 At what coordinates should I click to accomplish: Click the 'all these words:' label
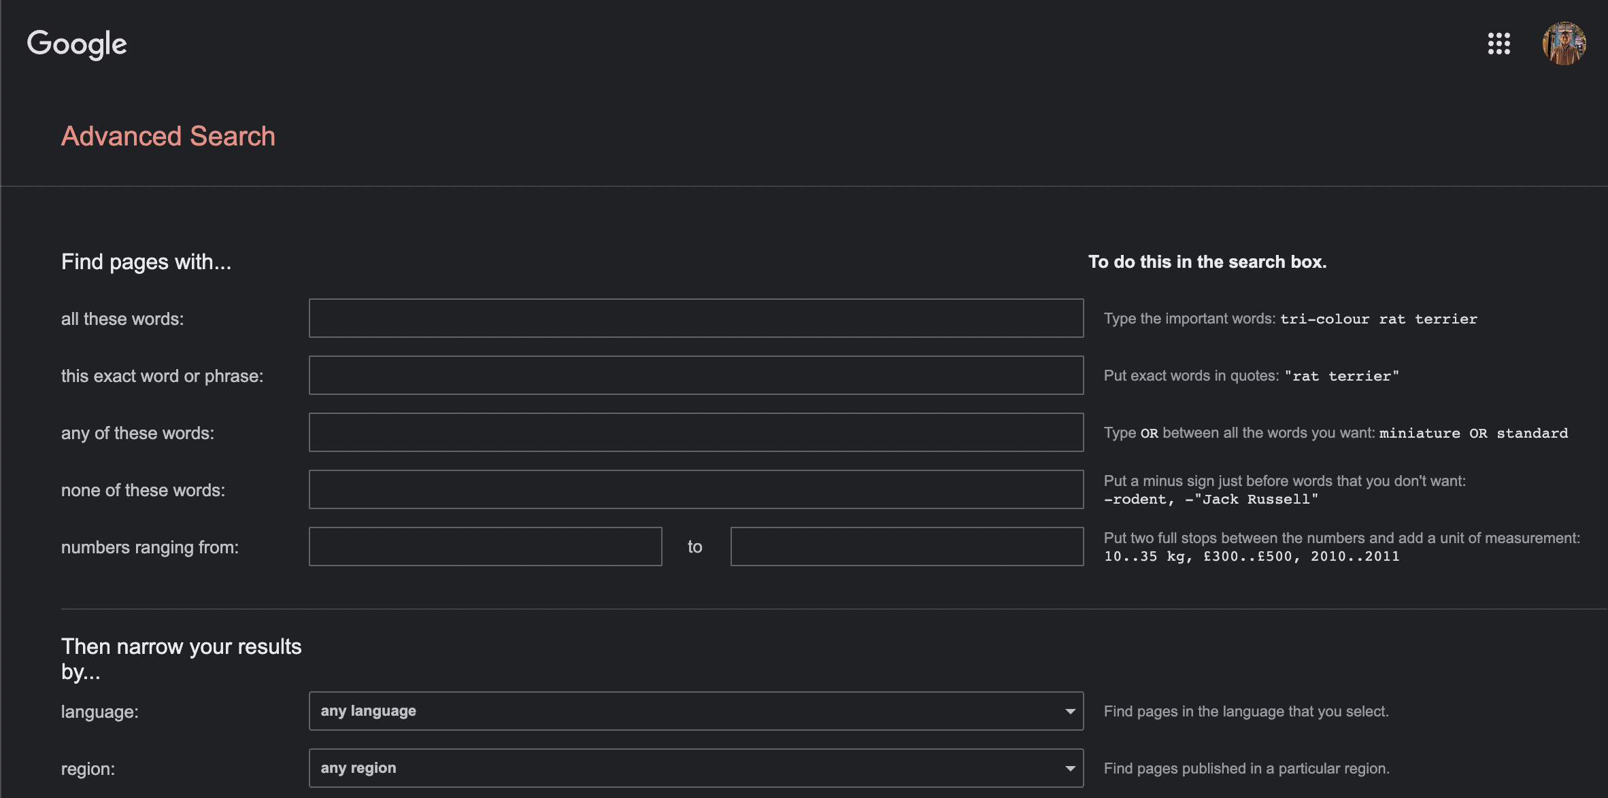[x=122, y=319]
